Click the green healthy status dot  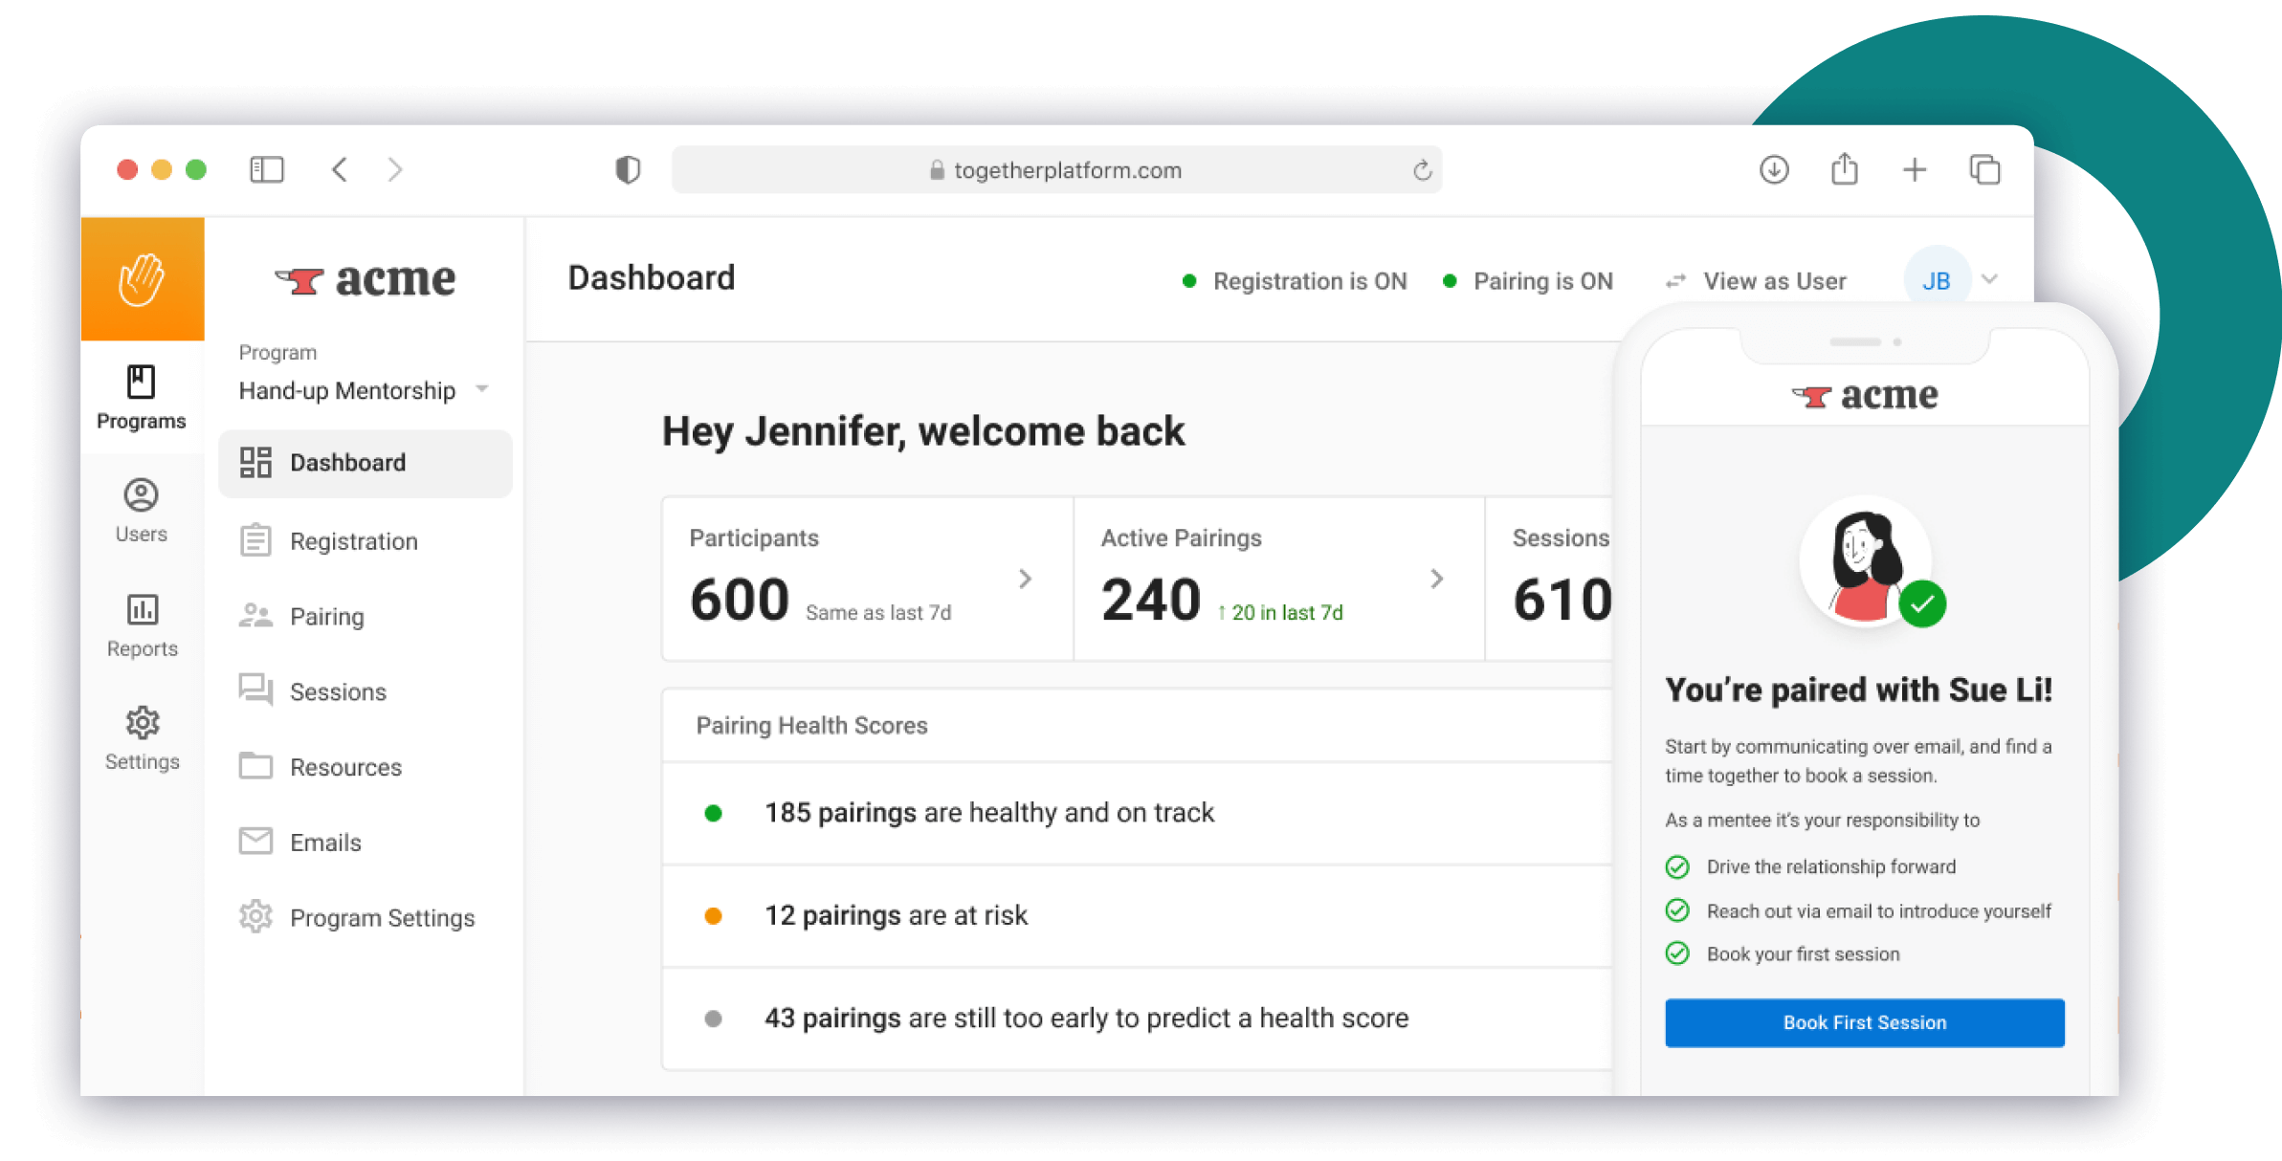713,814
